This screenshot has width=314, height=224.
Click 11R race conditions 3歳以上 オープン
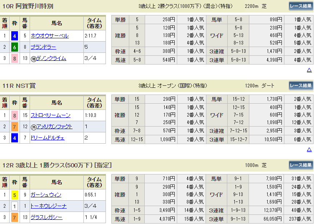(x=173, y=86)
